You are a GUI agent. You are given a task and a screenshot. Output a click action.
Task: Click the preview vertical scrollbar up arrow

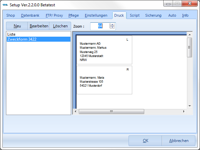click(x=190, y=35)
